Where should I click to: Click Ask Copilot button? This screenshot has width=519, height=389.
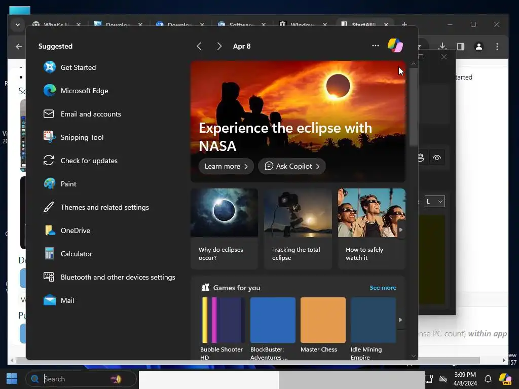pos(292,166)
